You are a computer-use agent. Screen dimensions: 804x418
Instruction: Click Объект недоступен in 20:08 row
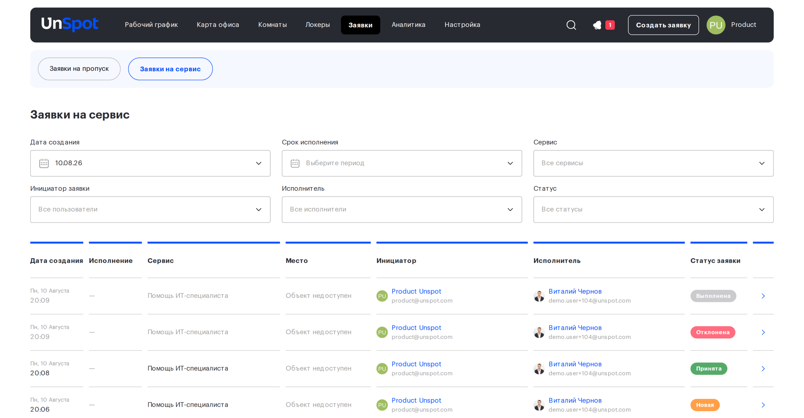pyautogui.click(x=318, y=368)
